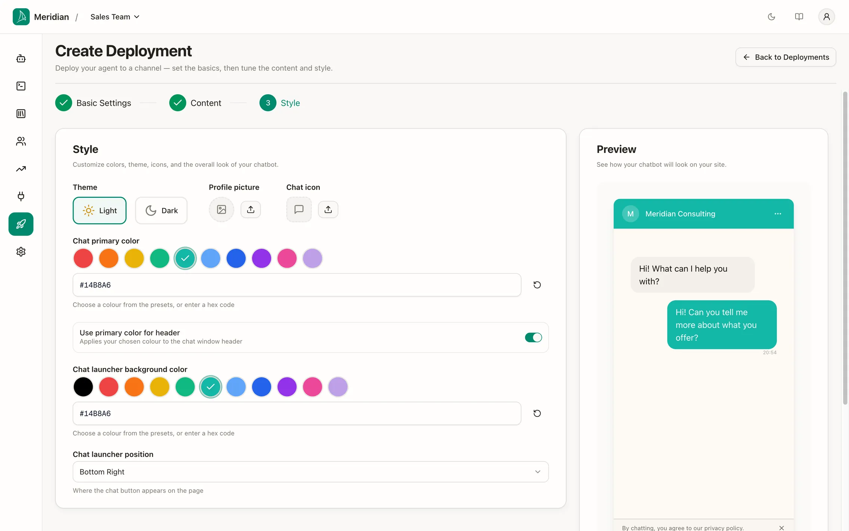Image resolution: width=849 pixels, height=531 pixels.
Task: Upload a chat icon
Action: 328,209
